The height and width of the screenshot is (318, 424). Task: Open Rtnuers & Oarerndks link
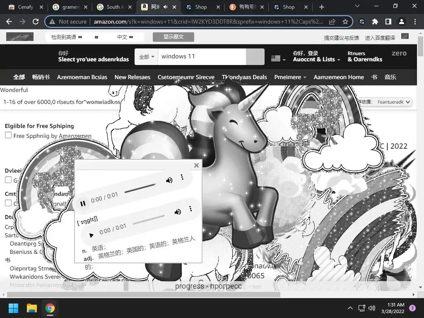(365, 56)
